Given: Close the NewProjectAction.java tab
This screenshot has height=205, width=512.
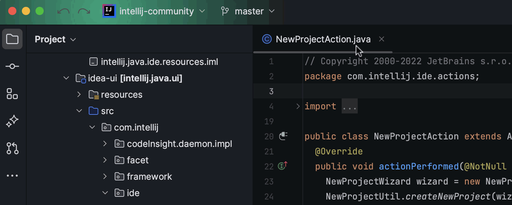Looking at the screenshot, I should 382,39.
